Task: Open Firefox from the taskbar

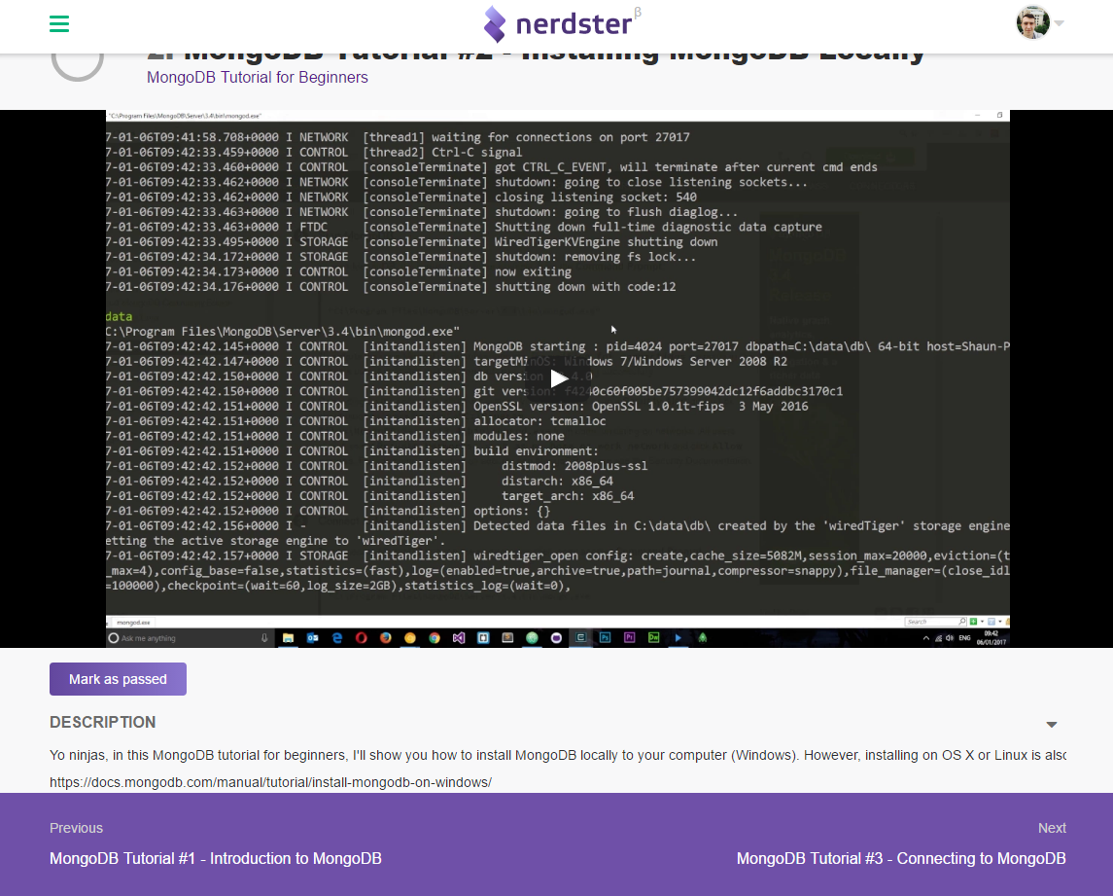Action: (x=385, y=637)
